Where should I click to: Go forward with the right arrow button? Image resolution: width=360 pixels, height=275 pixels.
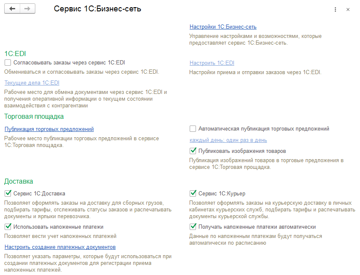28,9
